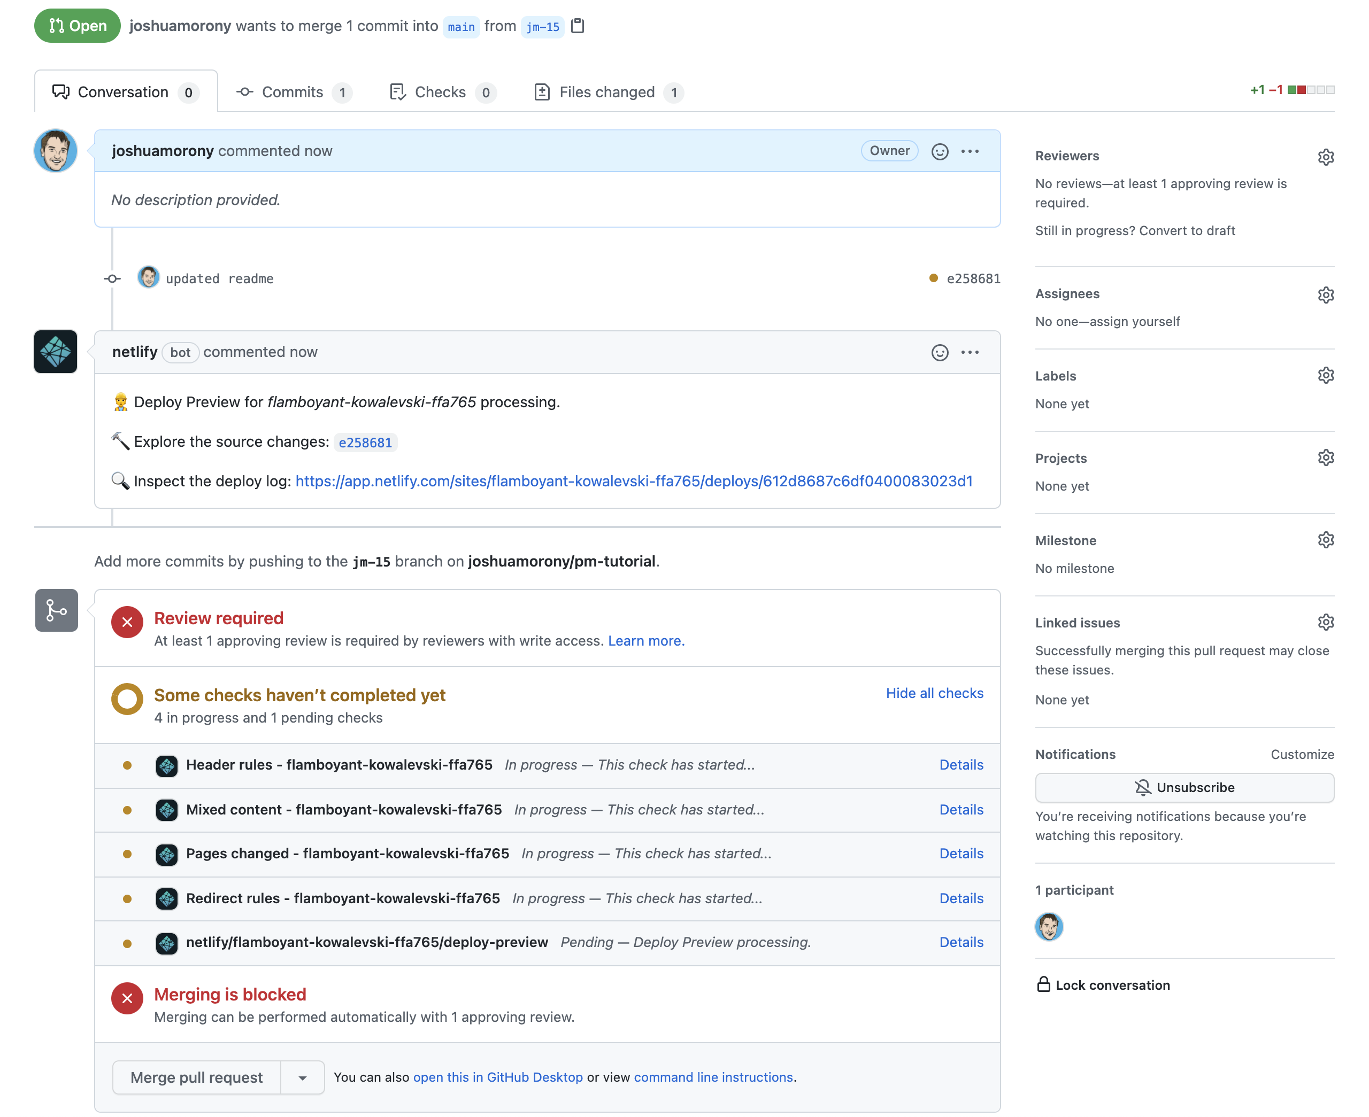
Task: Click Netlify icon for deploy-preview check
Action: pyautogui.click(x=167, y=943)
